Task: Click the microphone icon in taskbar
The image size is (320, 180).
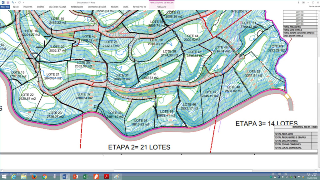Action: point(55,177)
